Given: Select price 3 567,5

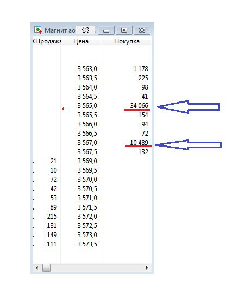Looking at the screenshot, I should coord(87,152).
